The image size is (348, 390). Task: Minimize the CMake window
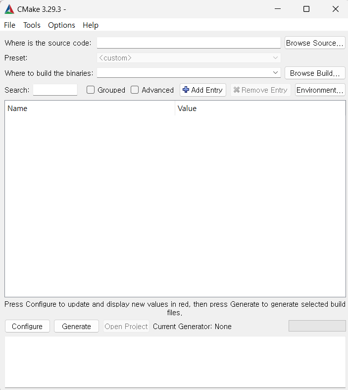pos(278,9)
